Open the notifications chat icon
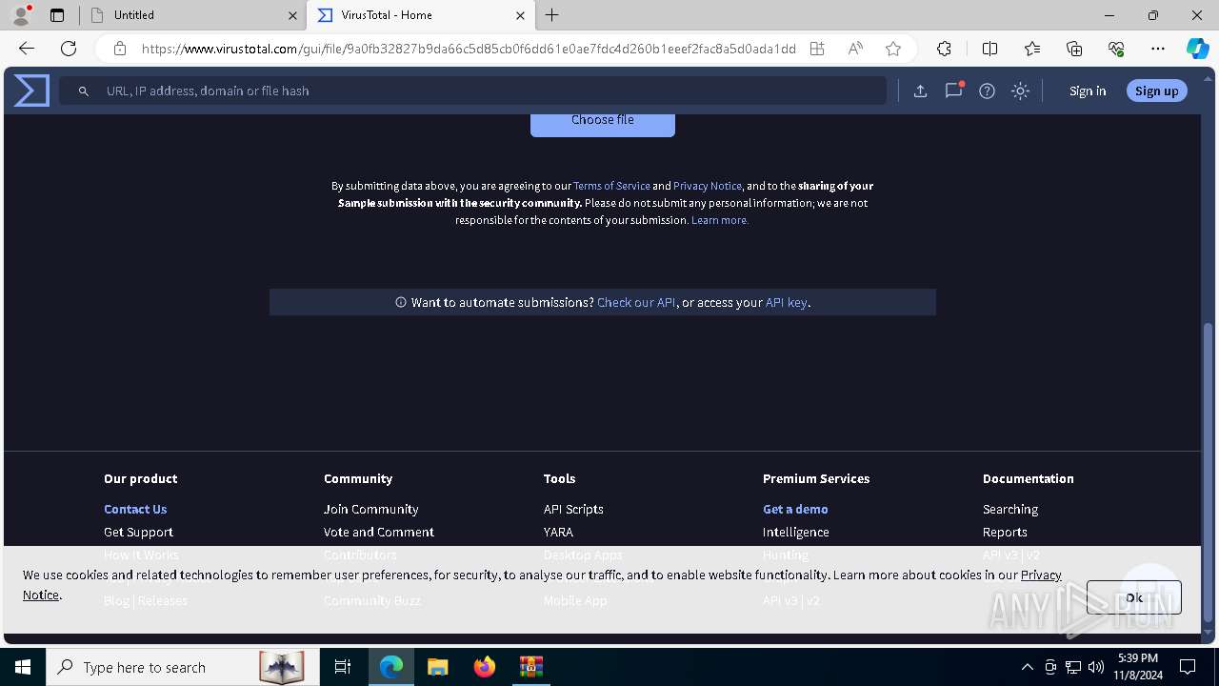The image size is (1219, 686). (x=953, y=91)
